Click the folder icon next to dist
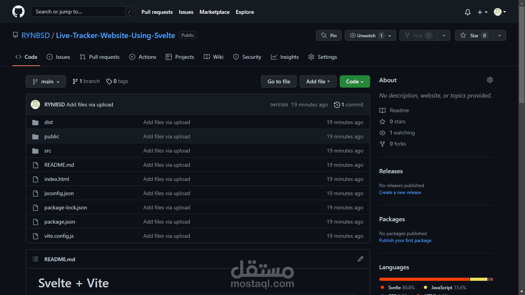 coord(35,122)
